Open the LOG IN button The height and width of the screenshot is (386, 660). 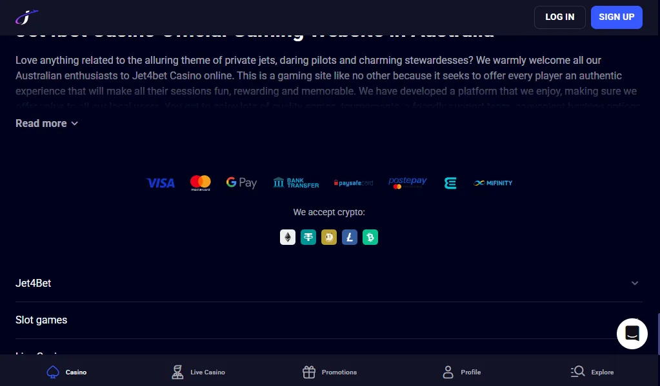pyautogui.click(x=559, y=17)
